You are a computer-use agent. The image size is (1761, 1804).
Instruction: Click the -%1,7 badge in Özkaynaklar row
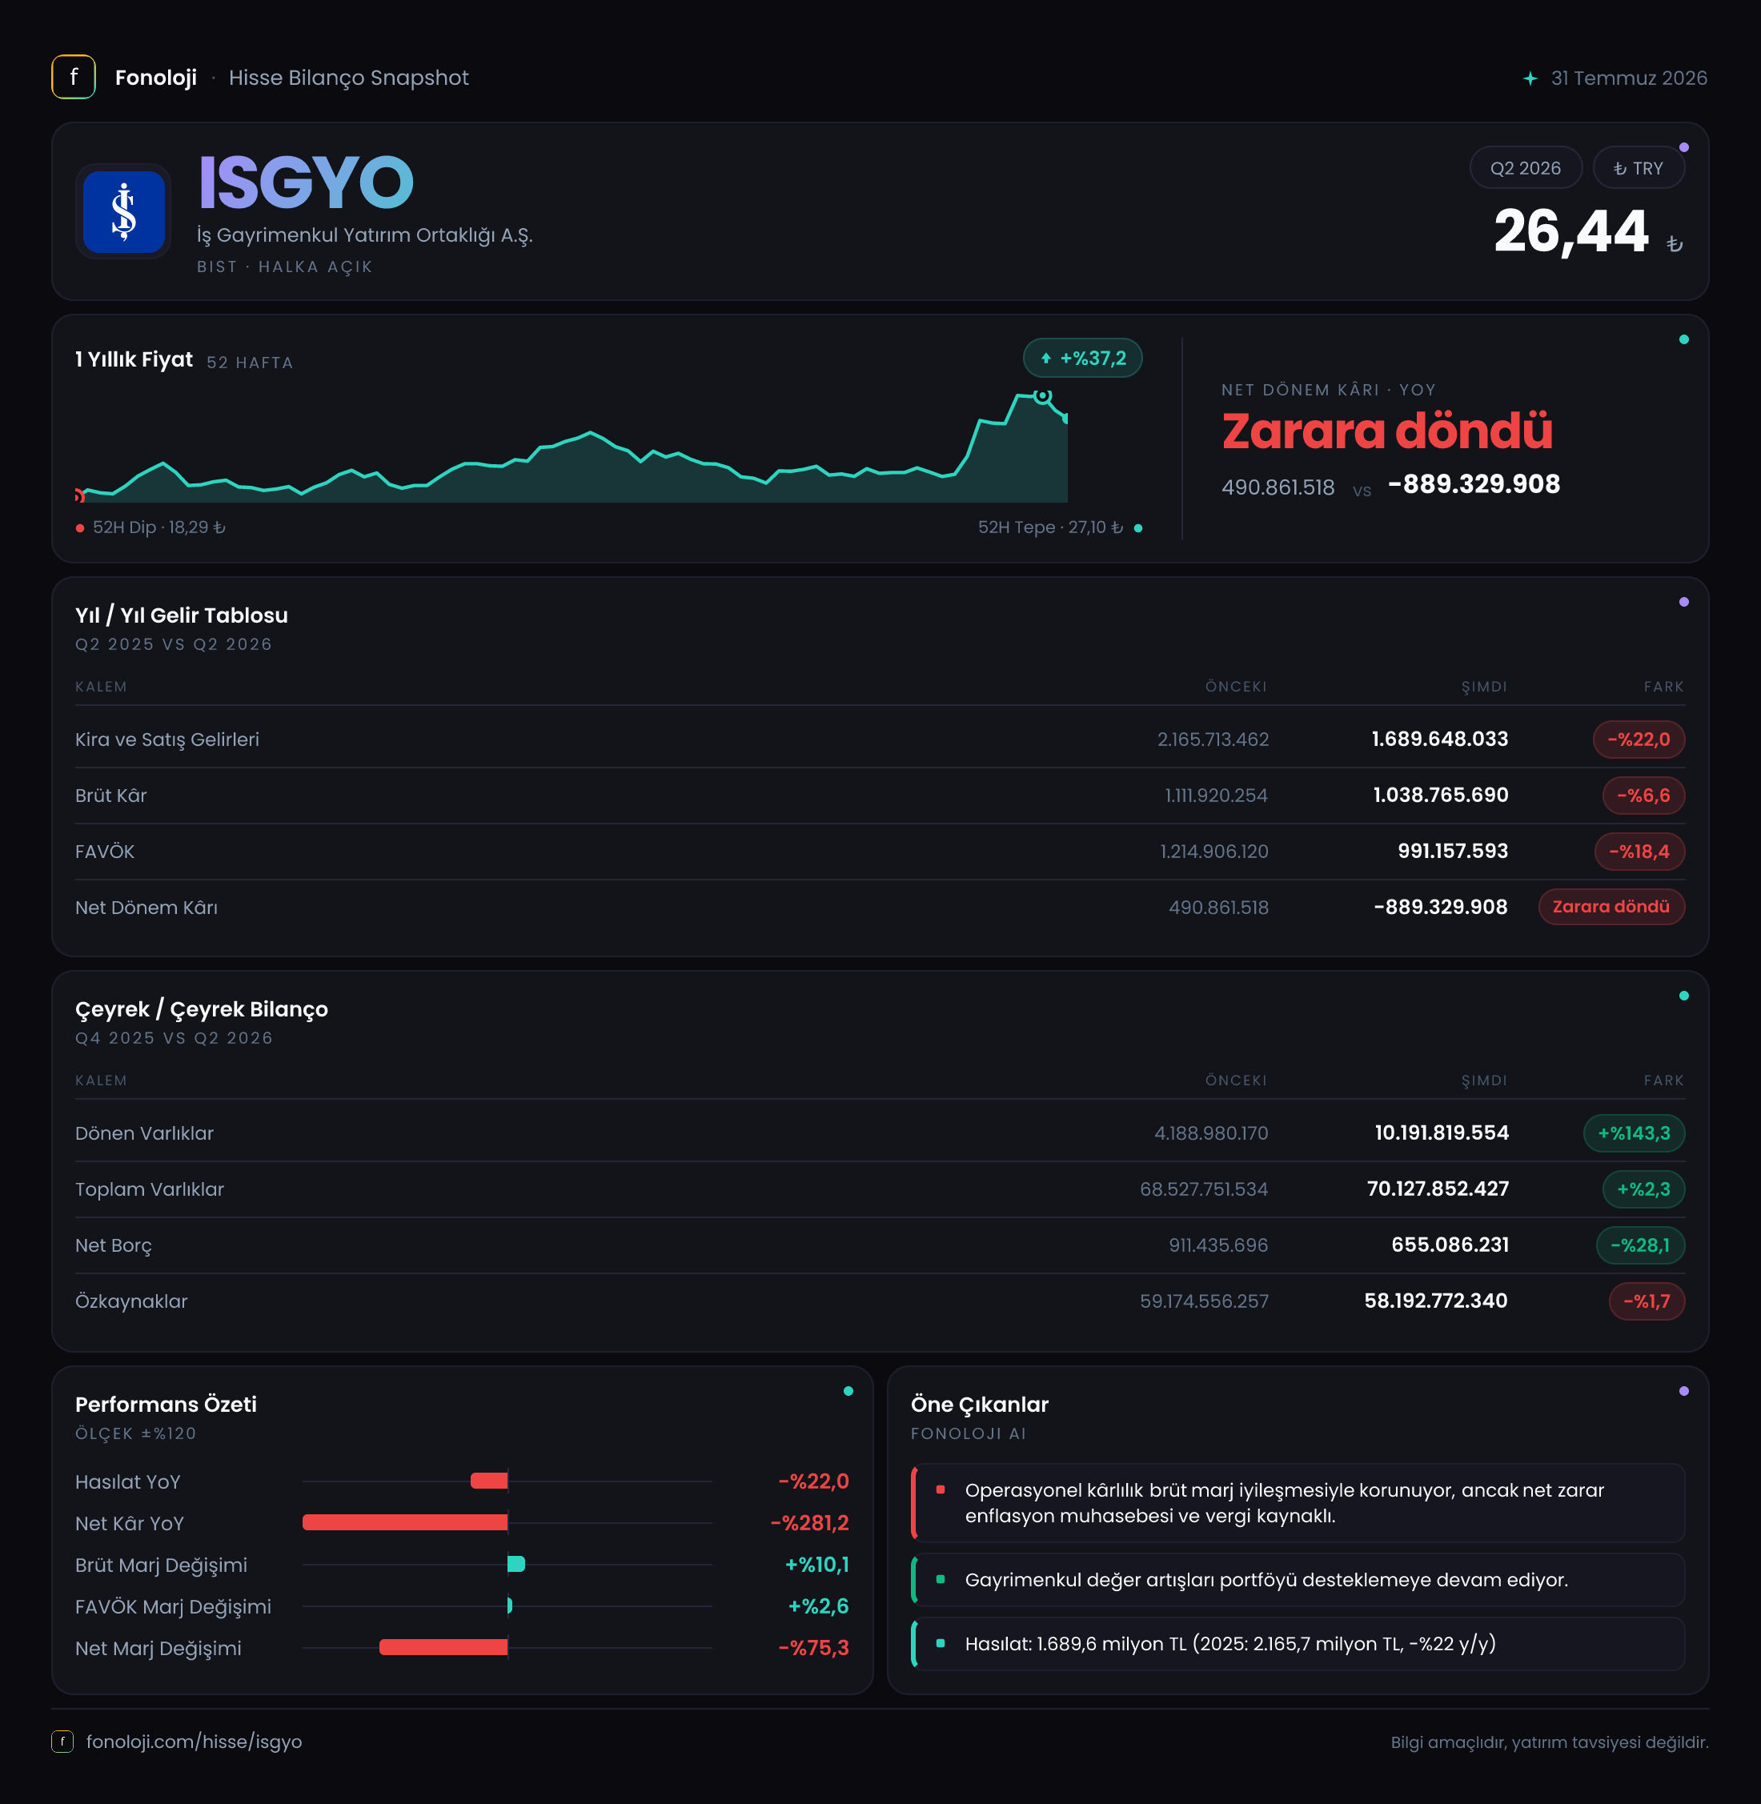[x=1647, y=1301]
